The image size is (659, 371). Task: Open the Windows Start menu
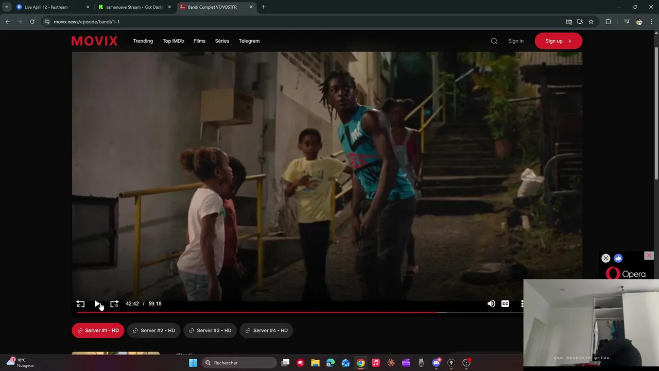(x=193, y=363)
